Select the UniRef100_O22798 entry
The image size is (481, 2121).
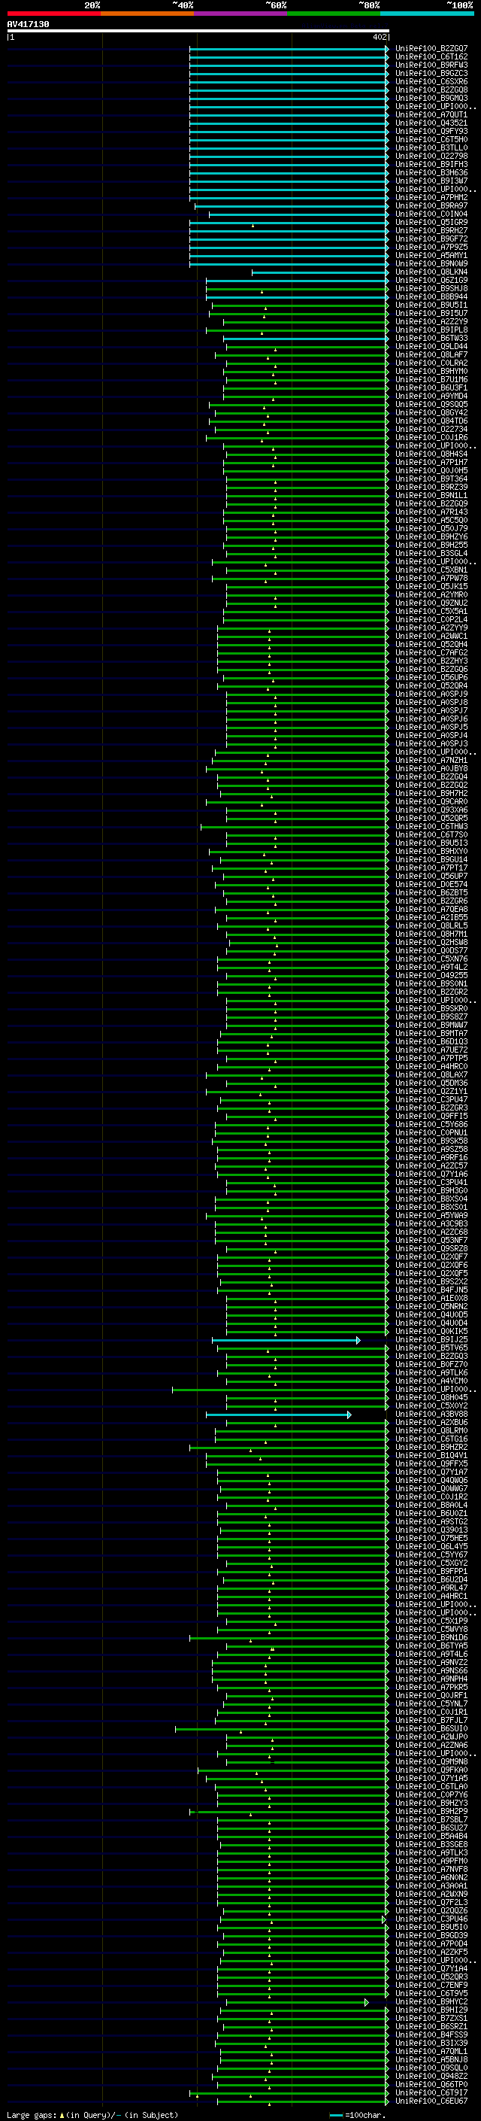[x=431, y=156]
